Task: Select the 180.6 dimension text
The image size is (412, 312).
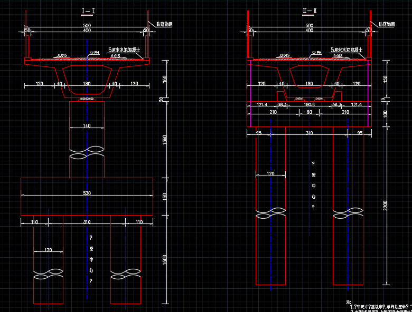Action: (309, 104)
